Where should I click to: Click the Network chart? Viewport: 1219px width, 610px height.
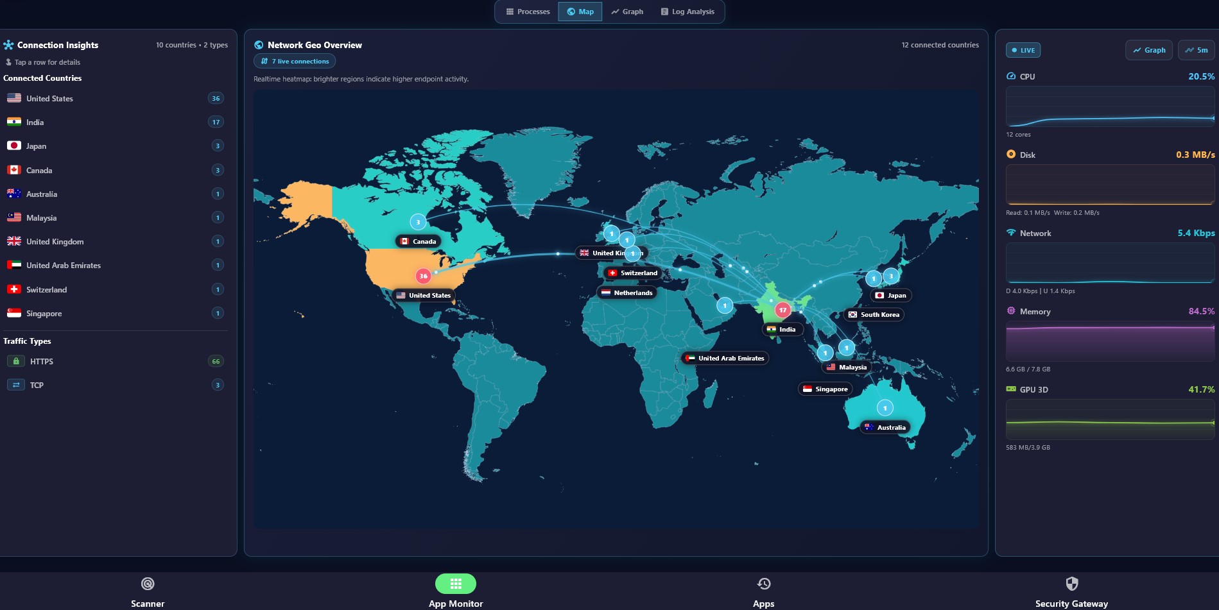coord(1111,263)
